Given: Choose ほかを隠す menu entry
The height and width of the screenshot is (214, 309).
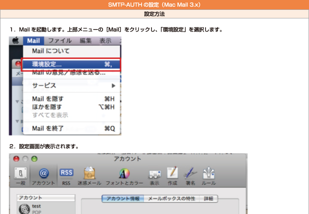Looking at the screenshot, I should click(x=72, y=107).
